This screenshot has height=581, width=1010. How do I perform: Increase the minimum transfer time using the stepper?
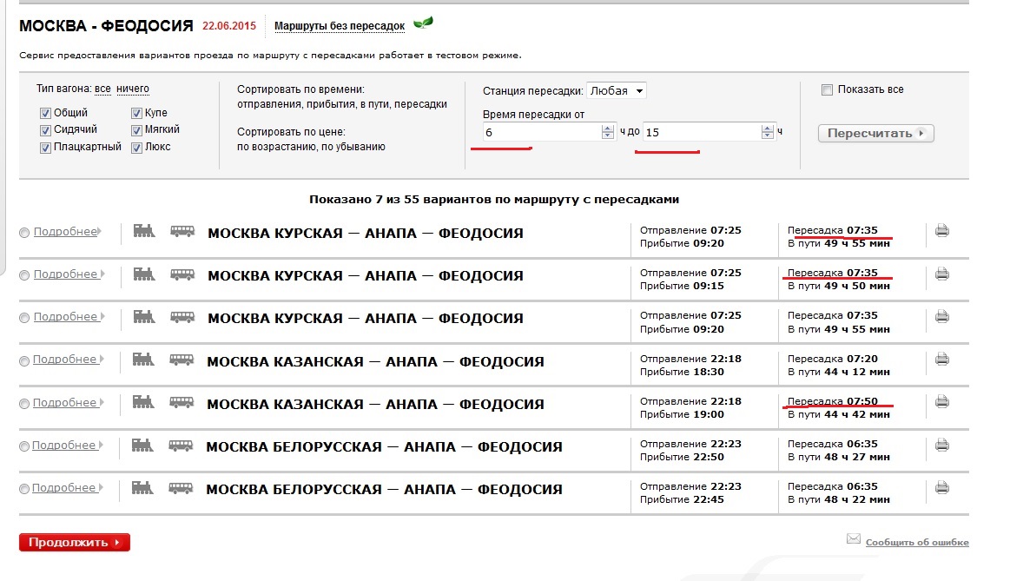pos(607,129)
